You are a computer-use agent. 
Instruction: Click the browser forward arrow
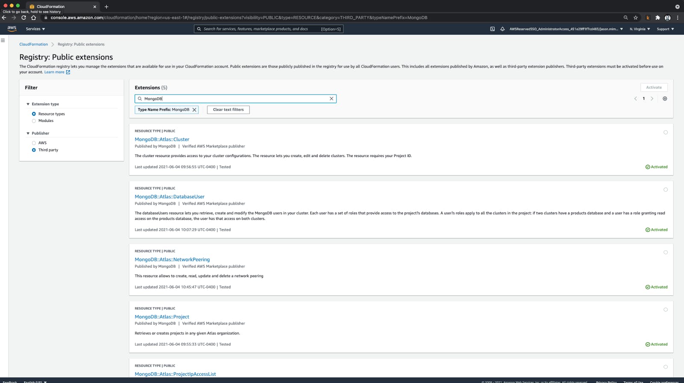click(14, 18)
